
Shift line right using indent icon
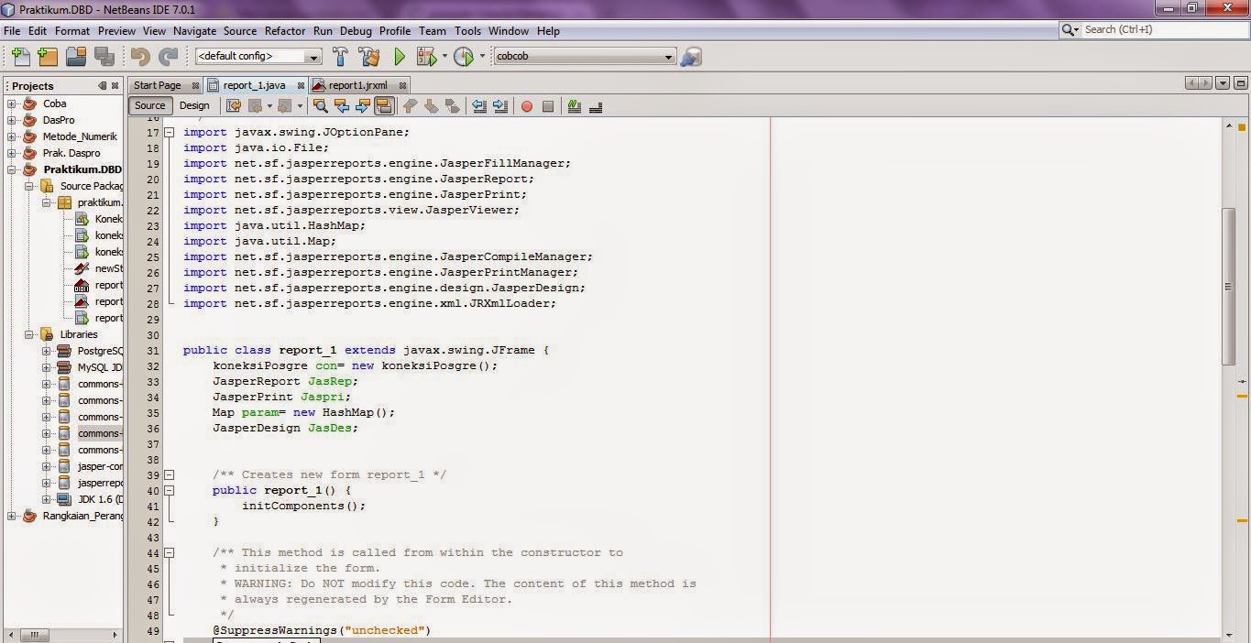click(x=499, y=106)
